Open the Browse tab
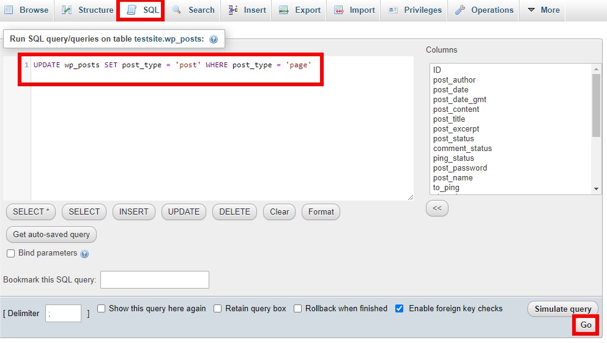Screen dimensions: 607x343 pos(26,10)
